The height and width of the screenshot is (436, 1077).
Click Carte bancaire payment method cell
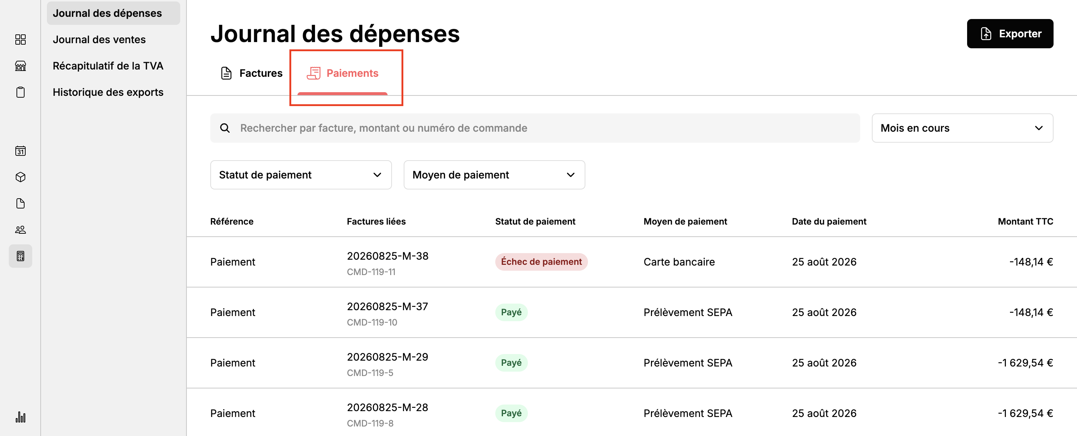pyautogui.click(x=679, y=262)
